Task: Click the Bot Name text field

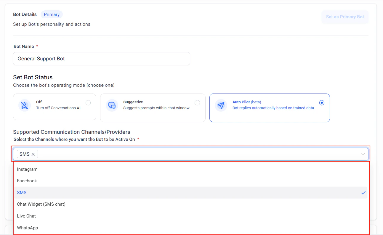Action: click(x=102, y=59)
